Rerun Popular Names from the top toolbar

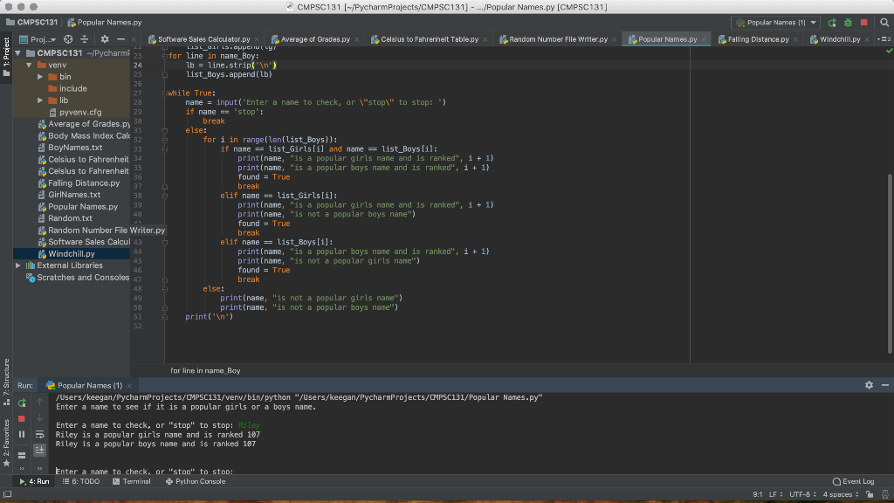pyautogui.click(x=832, y=23)
